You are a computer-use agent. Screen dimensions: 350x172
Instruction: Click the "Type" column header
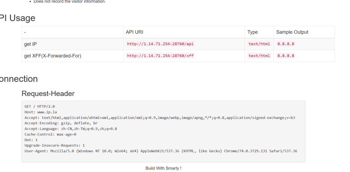(x=252, y=32)
